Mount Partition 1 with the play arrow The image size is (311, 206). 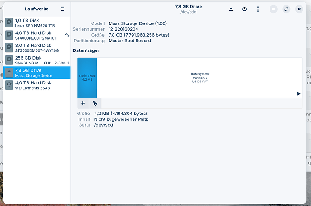298,94
